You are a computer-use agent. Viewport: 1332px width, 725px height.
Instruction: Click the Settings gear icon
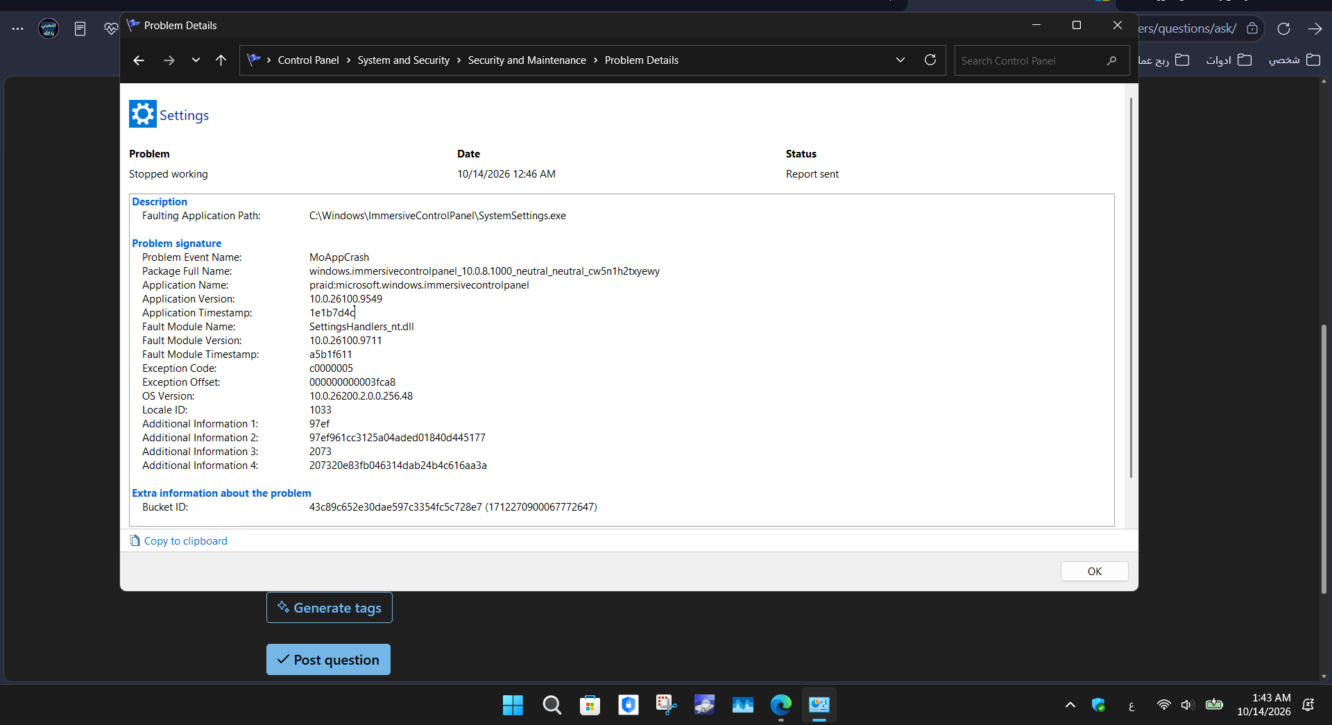tap(143, 114)
